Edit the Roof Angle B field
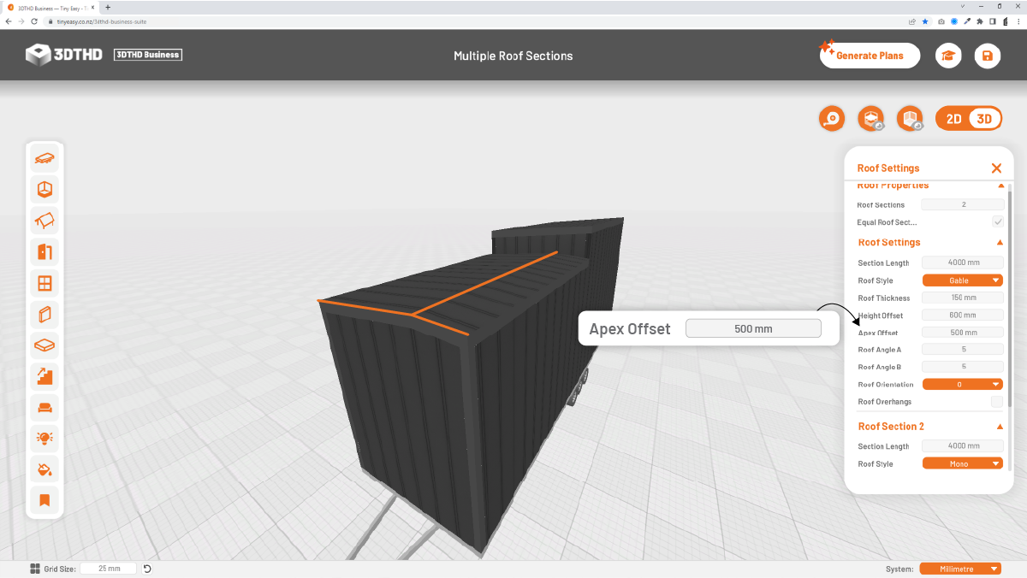The image size is (1027, 578). coord(963,367)
